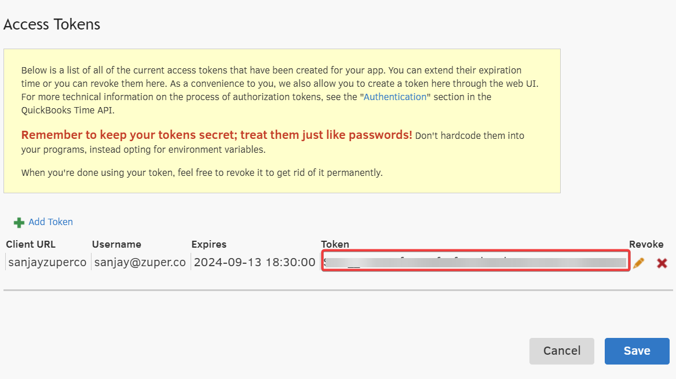676x379 pixels.
Task: Click the red 'keep your tokens secret' warning
Action: click(x=217, y=135)
